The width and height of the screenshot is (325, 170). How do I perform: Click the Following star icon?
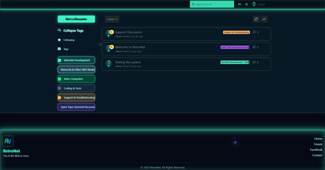(59, 40)
